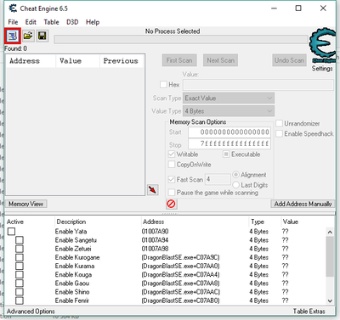Open the Value Type dropdown

[229, 111]
